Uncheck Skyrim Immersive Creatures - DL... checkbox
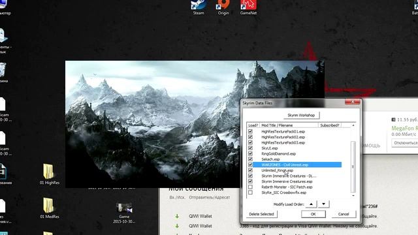The width and height of the screenshot is (418, 235). coord(250,176)
